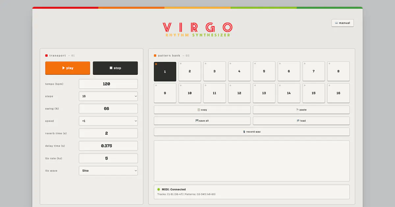Click the MIDI: Connected status text
The height and width of the screenshot is (207, 395).
(174, 190)
